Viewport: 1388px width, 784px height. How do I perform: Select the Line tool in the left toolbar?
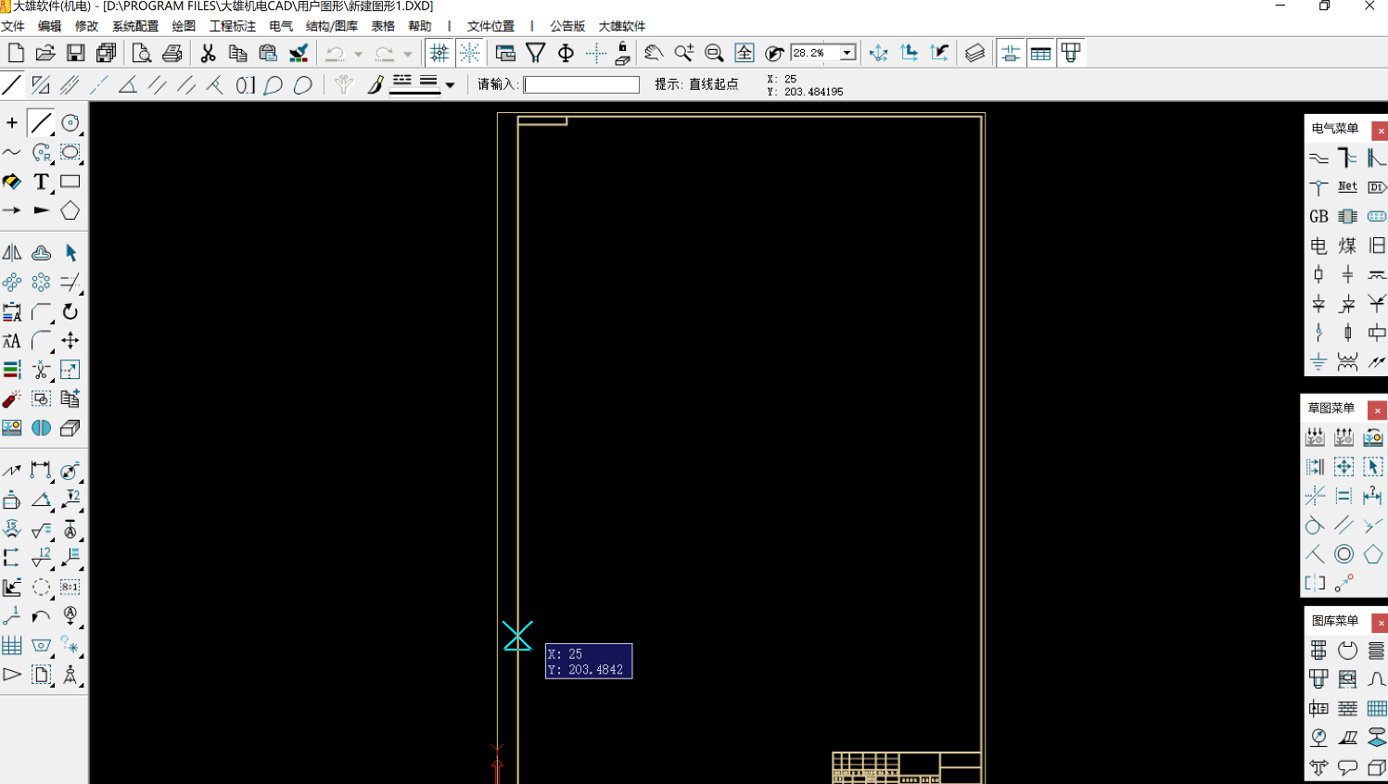coord(42,122)
